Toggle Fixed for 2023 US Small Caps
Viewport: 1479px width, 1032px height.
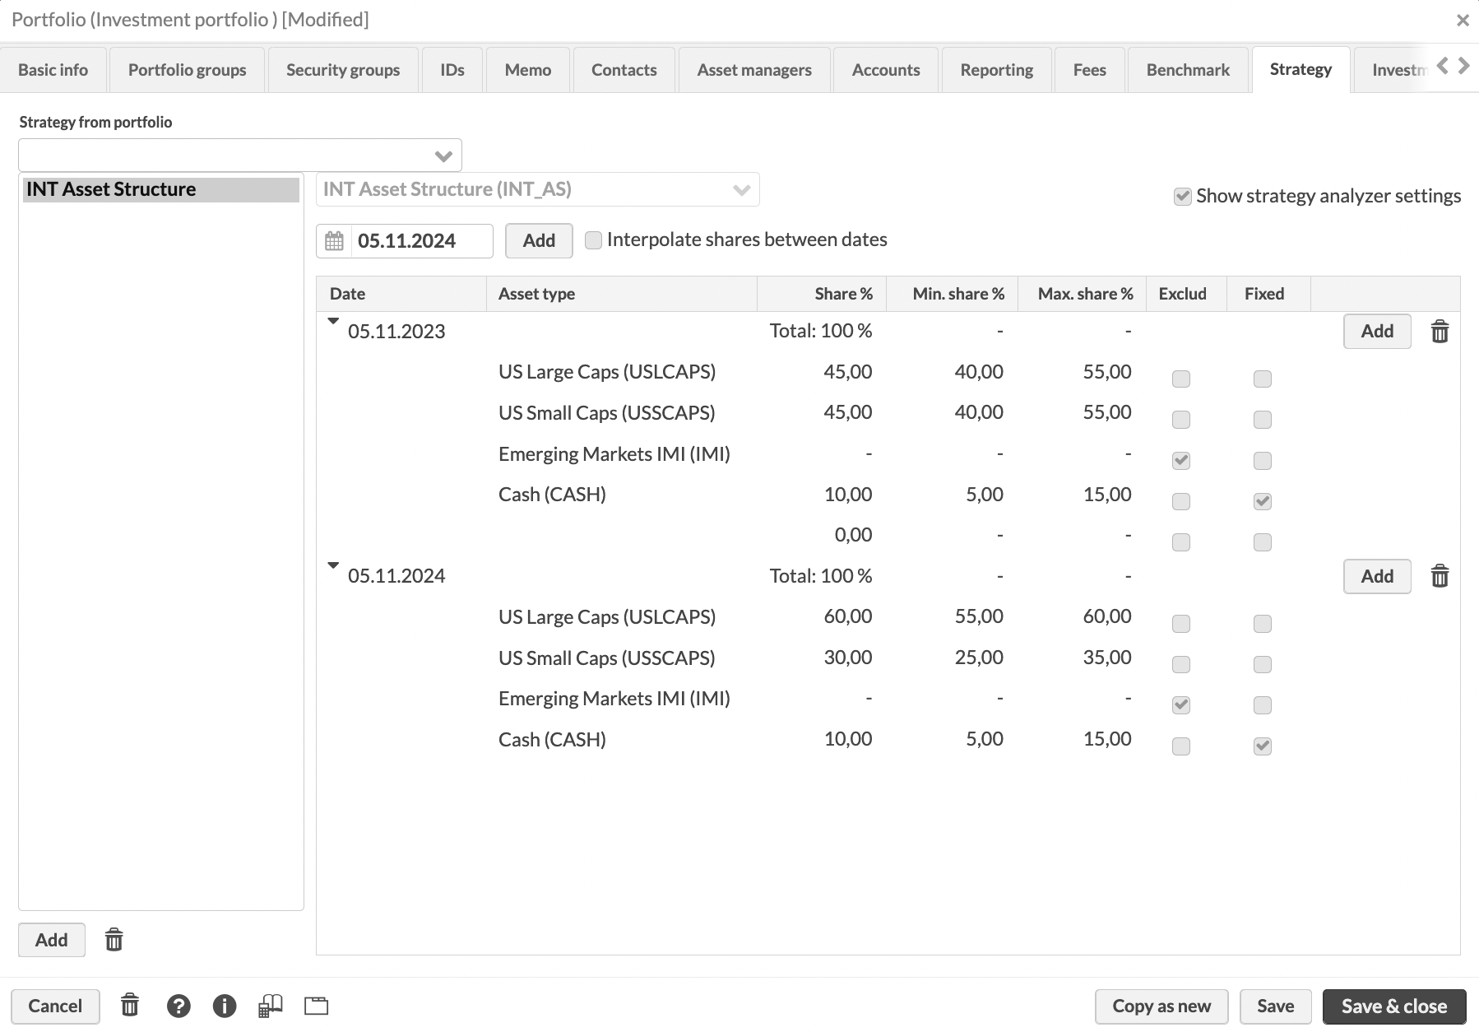[x=1263, y=420]
